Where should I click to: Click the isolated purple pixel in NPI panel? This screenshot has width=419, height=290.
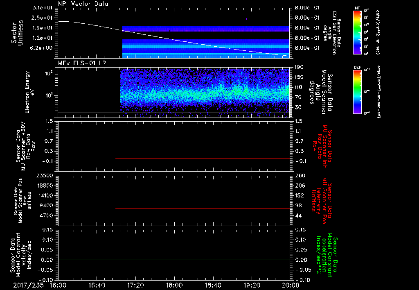247,19
